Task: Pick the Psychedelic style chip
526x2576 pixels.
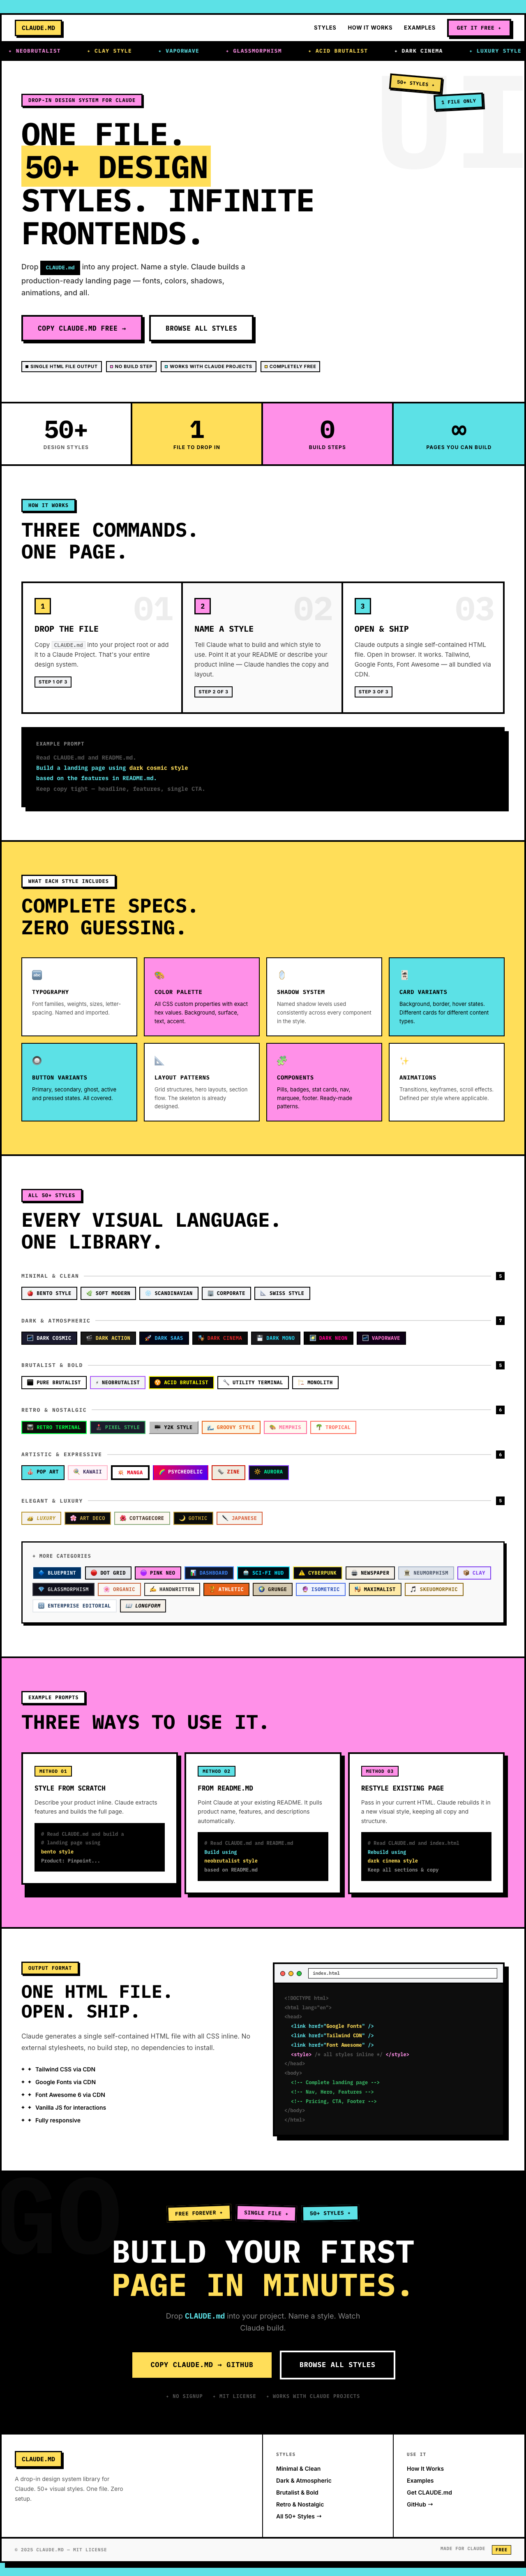Action: 180,1472
